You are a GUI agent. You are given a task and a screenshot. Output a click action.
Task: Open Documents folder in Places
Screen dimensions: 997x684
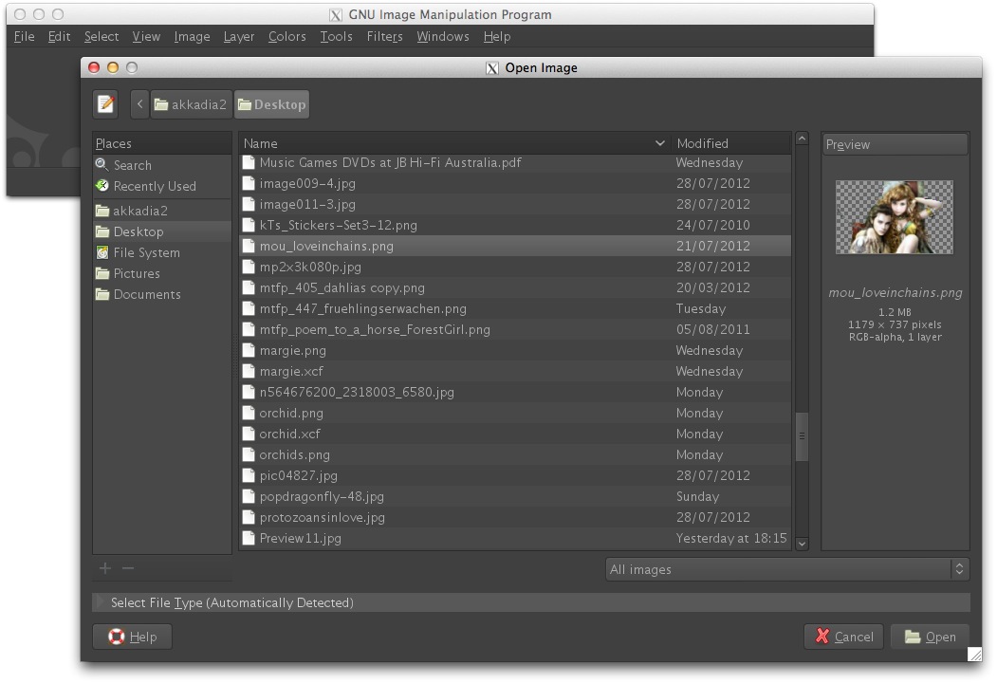tap(162, 294)
